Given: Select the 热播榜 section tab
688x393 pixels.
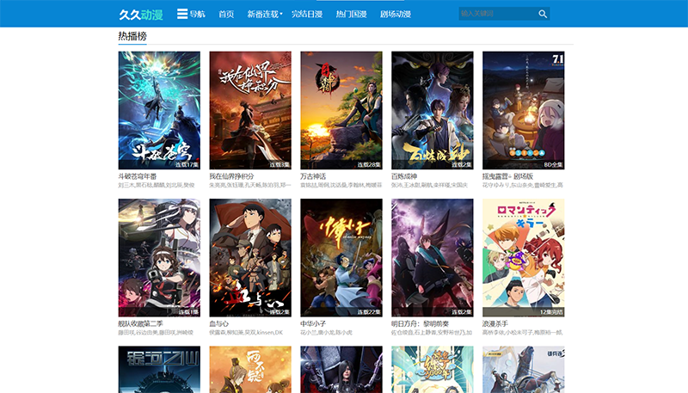Looking at the screenshot, I should pyautogui.click(x=132, y=36).
